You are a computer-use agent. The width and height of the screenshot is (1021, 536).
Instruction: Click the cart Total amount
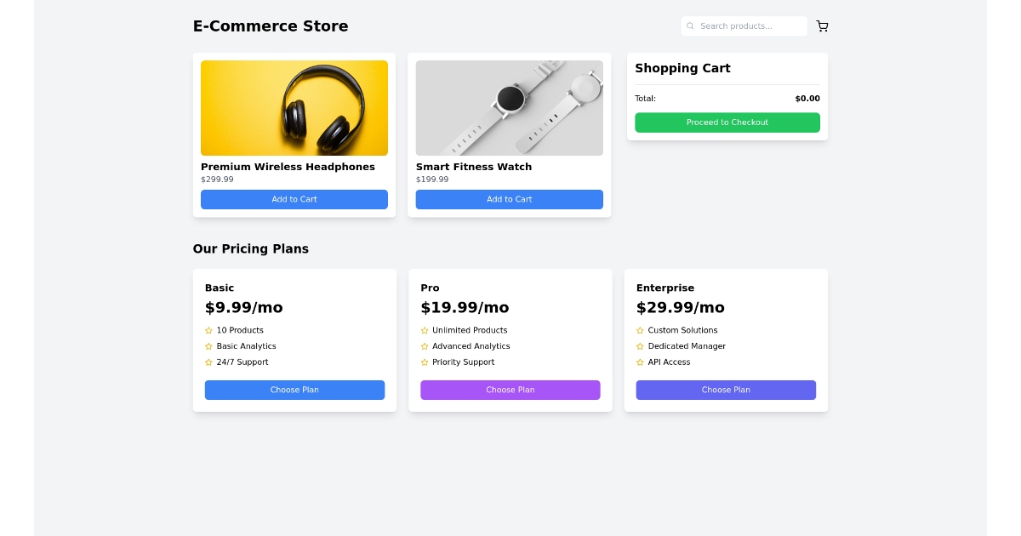807,98
